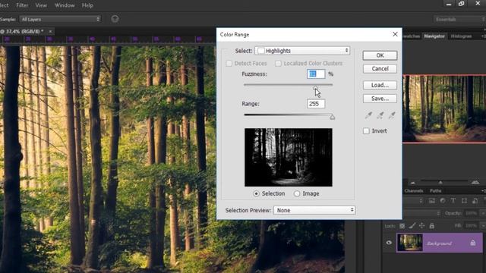Toggle the Detect Faces checkbox
Viewport: 486px width, 273px height.
pos(229,64)
